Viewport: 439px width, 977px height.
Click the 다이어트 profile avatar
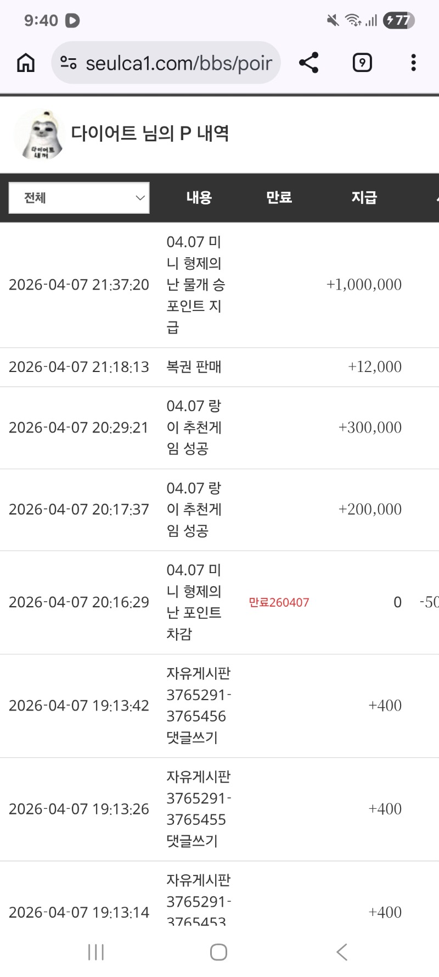38,135
